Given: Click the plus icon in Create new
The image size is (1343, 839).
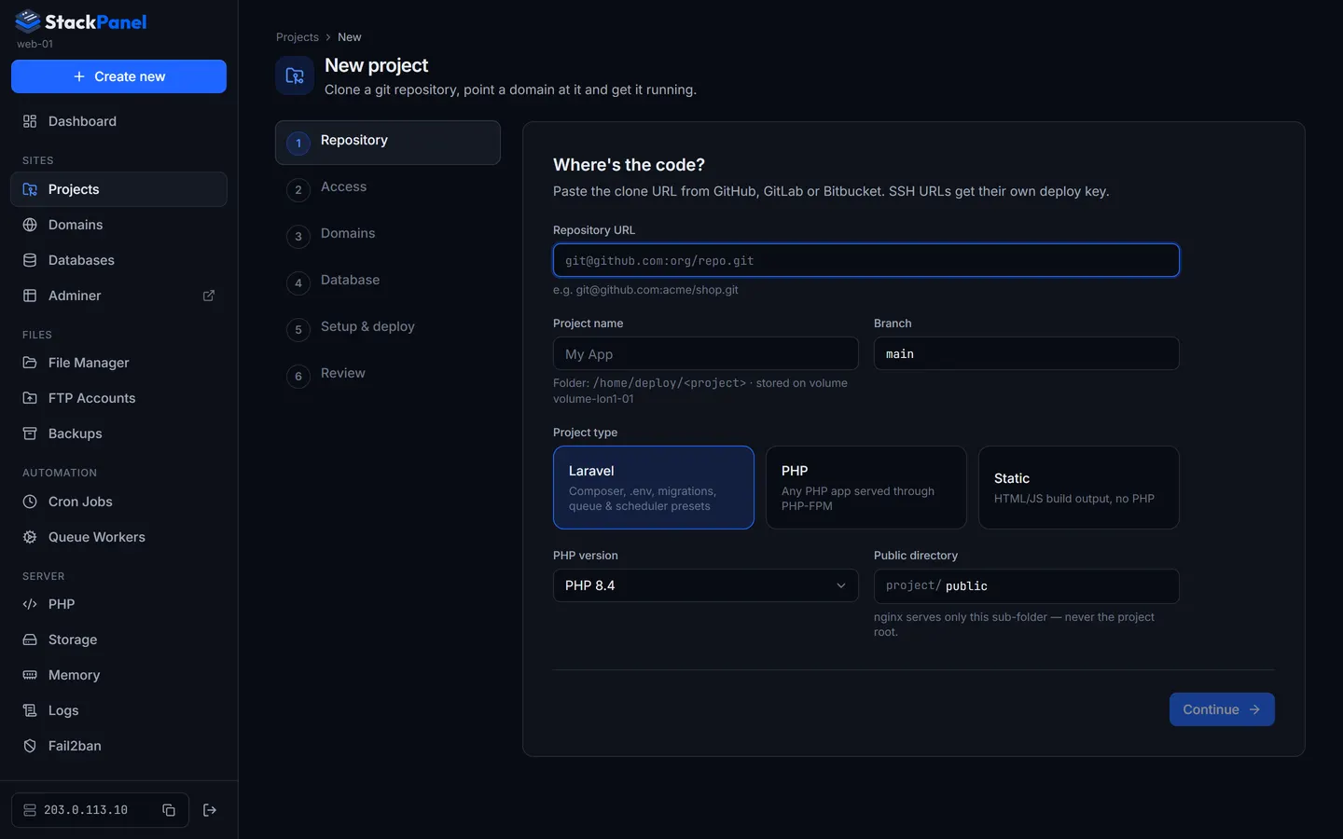Looking at the screenshot, I should [79, 76].
